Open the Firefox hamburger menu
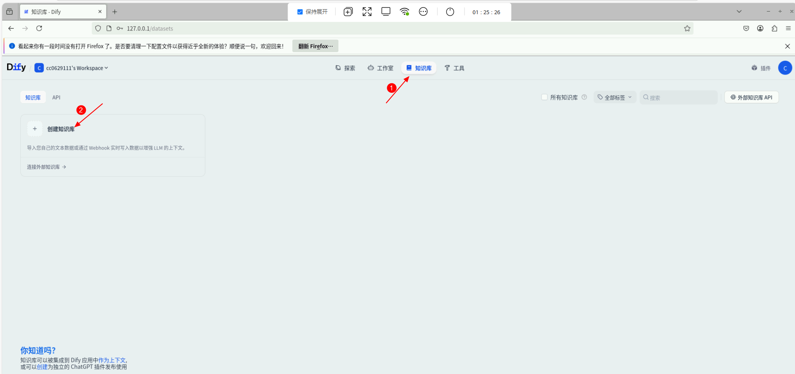The image size is (795, 374). coord(788,28)
